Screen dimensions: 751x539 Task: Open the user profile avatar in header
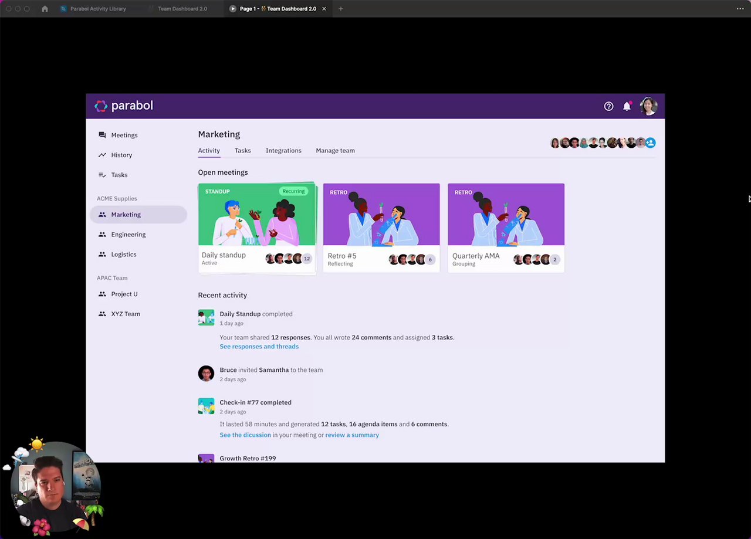click(648, 106)
